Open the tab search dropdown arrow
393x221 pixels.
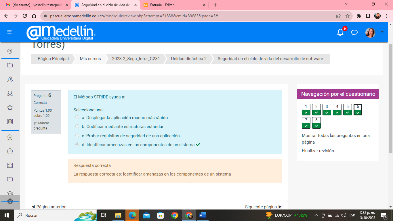pyautogui.click(x=347, y=4)
